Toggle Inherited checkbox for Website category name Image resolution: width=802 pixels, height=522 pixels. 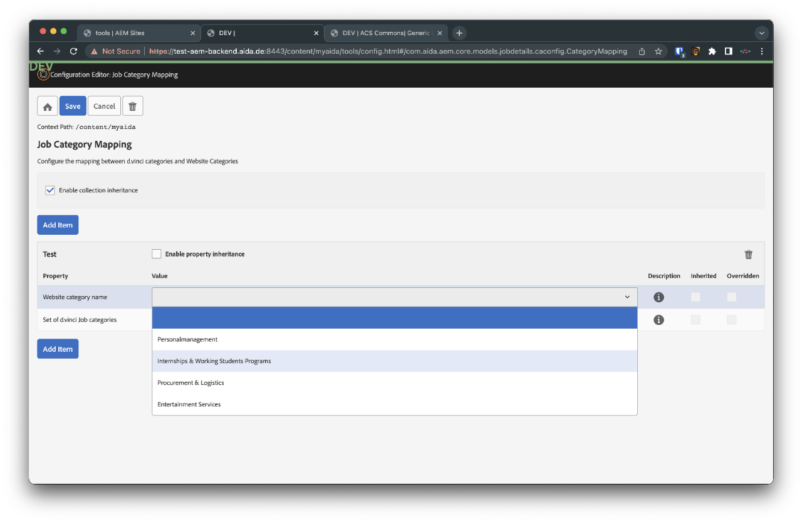coord(695,297)
